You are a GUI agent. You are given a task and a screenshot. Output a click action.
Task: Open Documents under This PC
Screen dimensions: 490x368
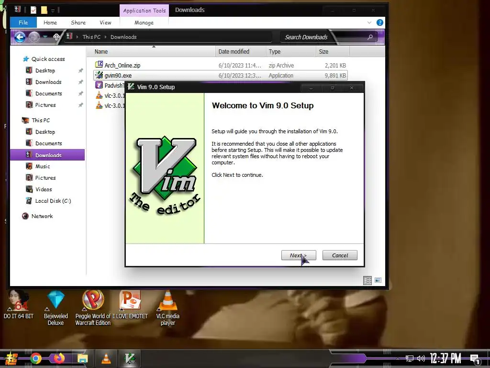click(x=48, y=143)
